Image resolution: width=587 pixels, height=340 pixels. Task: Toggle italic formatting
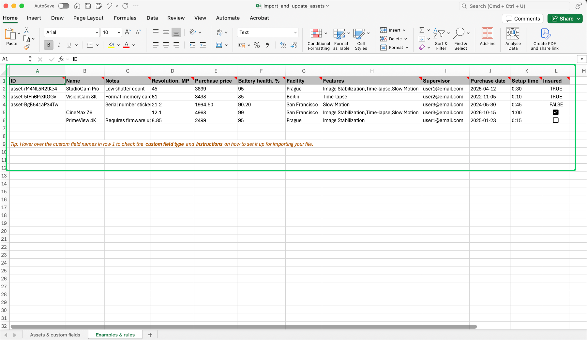point(59,45)
